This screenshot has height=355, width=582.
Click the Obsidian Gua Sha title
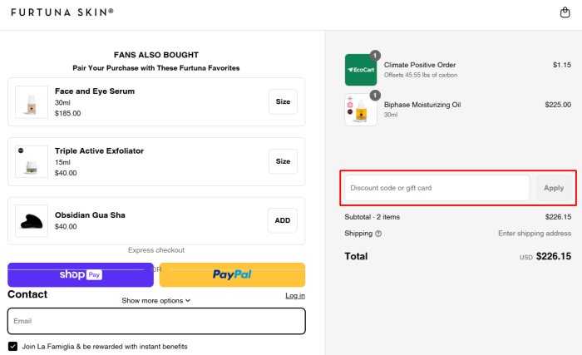90,215
